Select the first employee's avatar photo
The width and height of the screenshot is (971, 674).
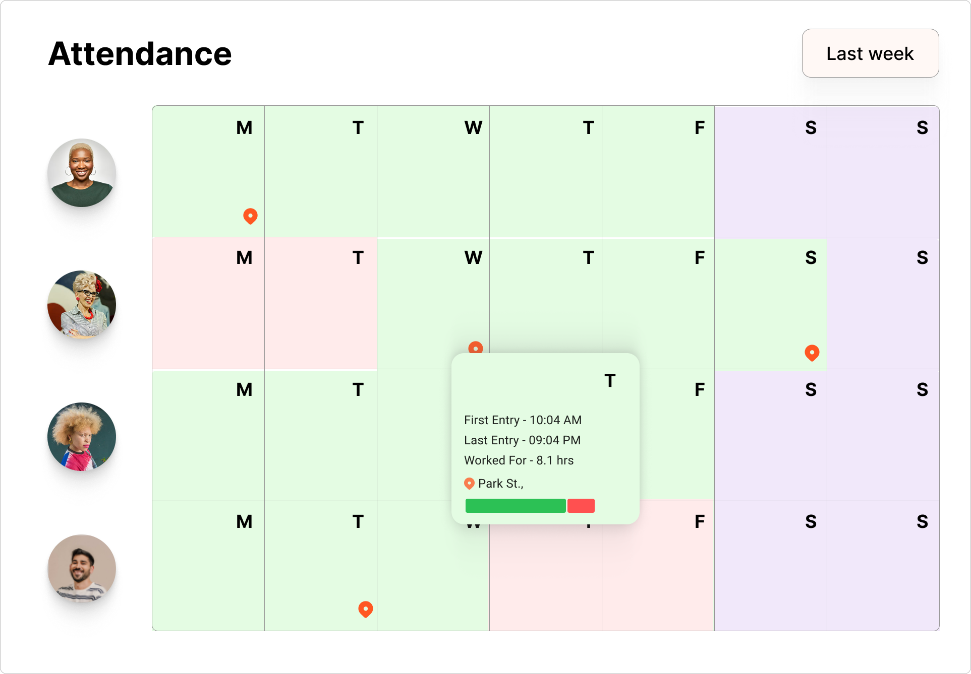[82, 173]
